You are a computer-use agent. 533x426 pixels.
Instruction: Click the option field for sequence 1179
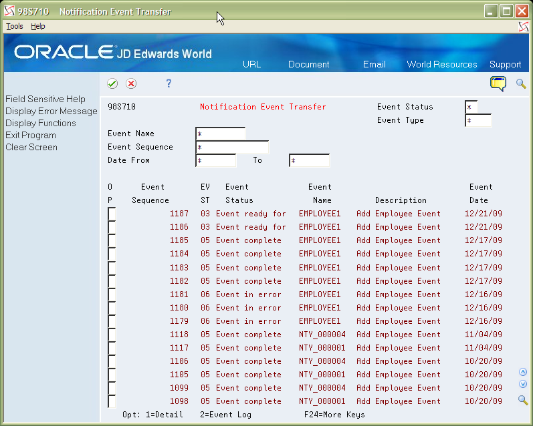point(112,321)
